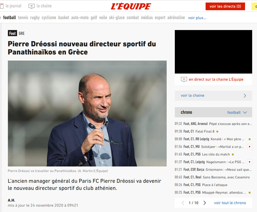Open the cyclisme section
257x212 pixels.
(49, 18)
